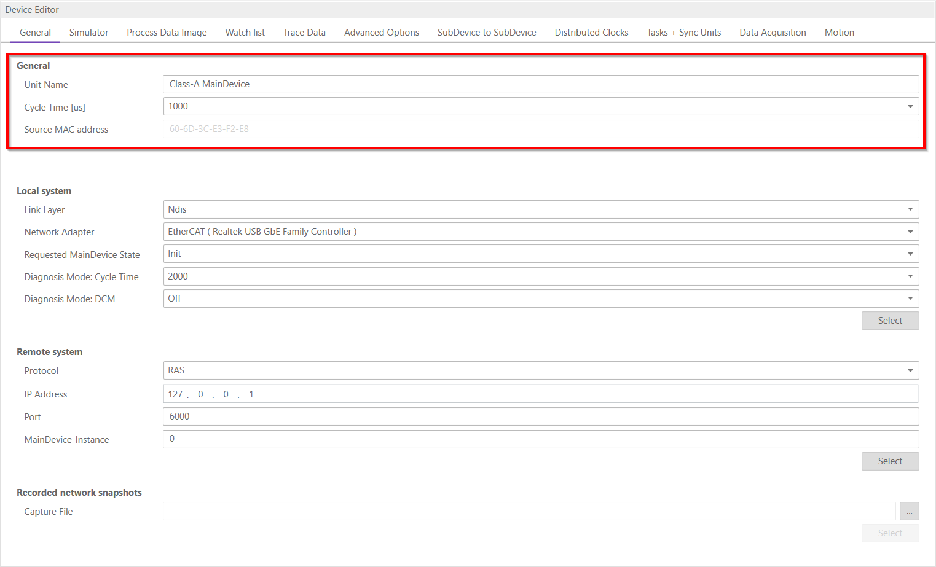Open the Simulator tab
The image size is (936, 567).
(x=88, y=33)
